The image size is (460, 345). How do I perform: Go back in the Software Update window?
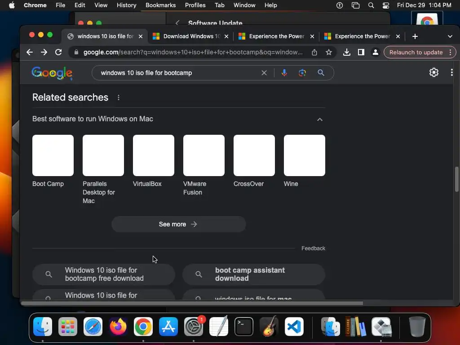pos(177,23)
